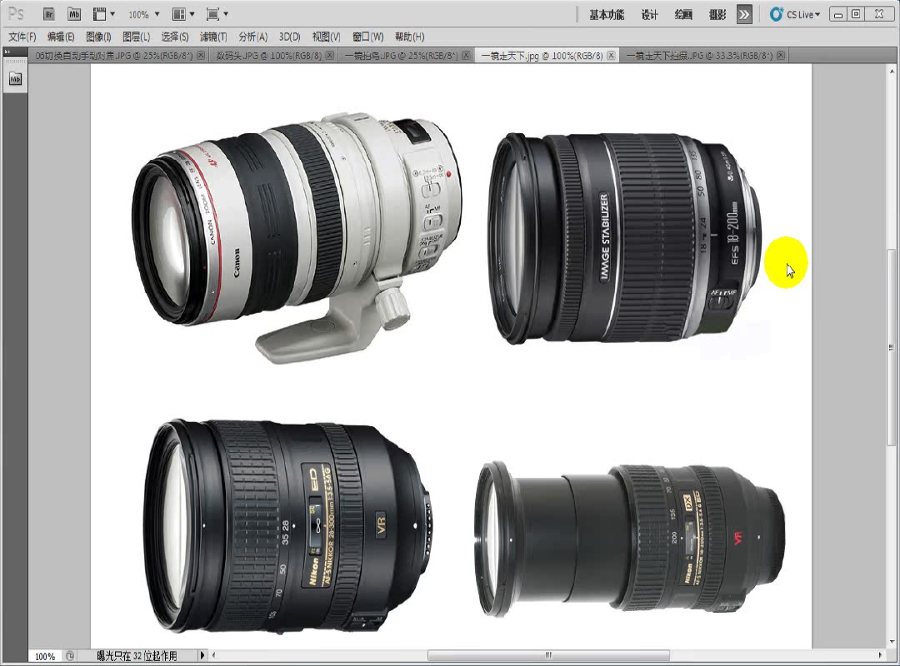900x666 pixels.
Task: Open the status bar info flyout arrow
Action: pyautogui.click(x=202, y=655)
